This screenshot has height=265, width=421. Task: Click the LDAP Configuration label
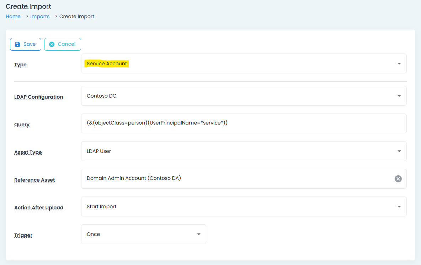[39, 97]
